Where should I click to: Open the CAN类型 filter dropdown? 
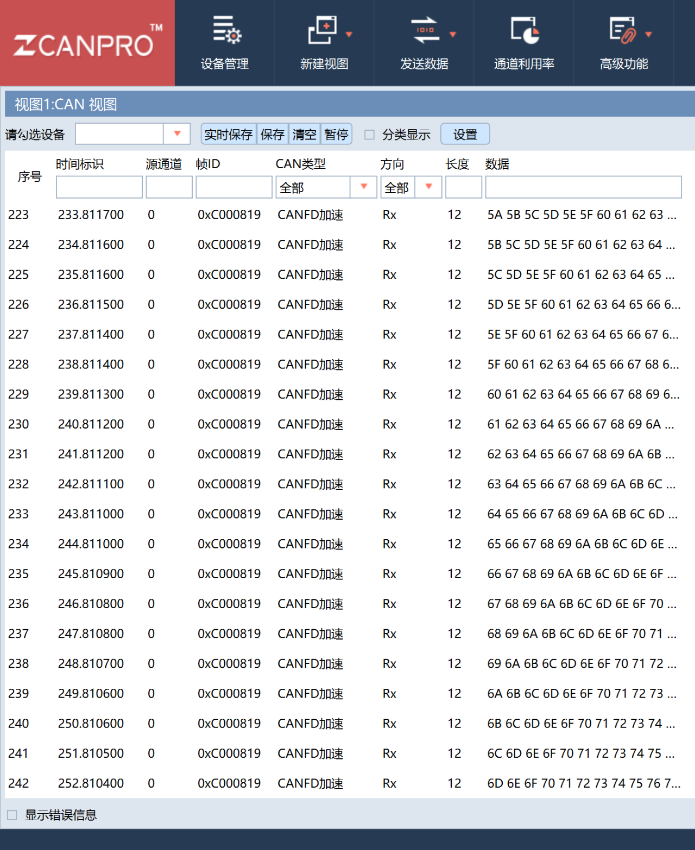pos(364,187)
